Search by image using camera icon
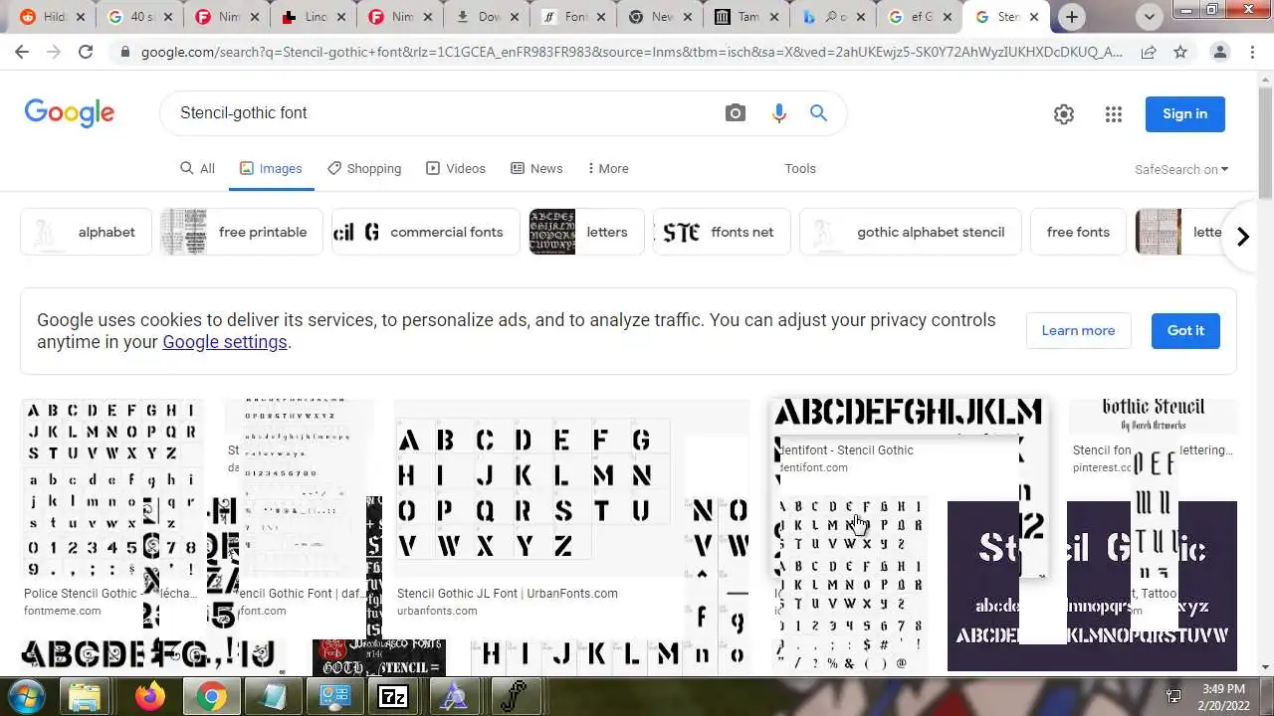Image resolution: width=1274 pixels, height=716 pixels. pos(735,113)
